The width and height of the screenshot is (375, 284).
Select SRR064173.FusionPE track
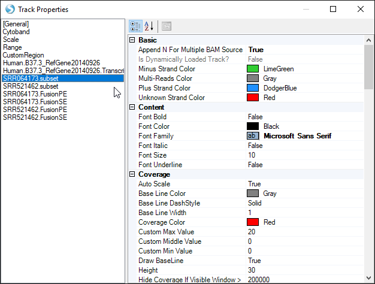point(63,94)
